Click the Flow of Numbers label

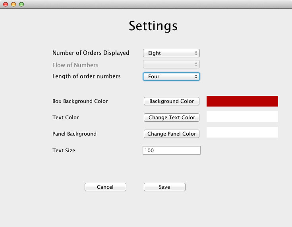(x=75, y=65)
